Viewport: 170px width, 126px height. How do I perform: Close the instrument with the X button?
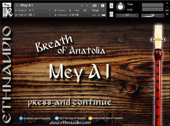click(x=167, y=3)
